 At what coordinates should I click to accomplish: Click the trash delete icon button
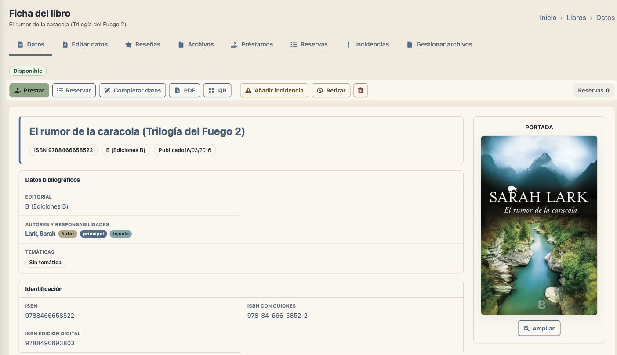pos(360,90)
